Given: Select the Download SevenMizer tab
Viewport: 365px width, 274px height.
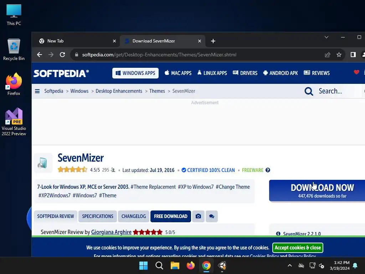Looking at the screenshot, I should 163,41.
